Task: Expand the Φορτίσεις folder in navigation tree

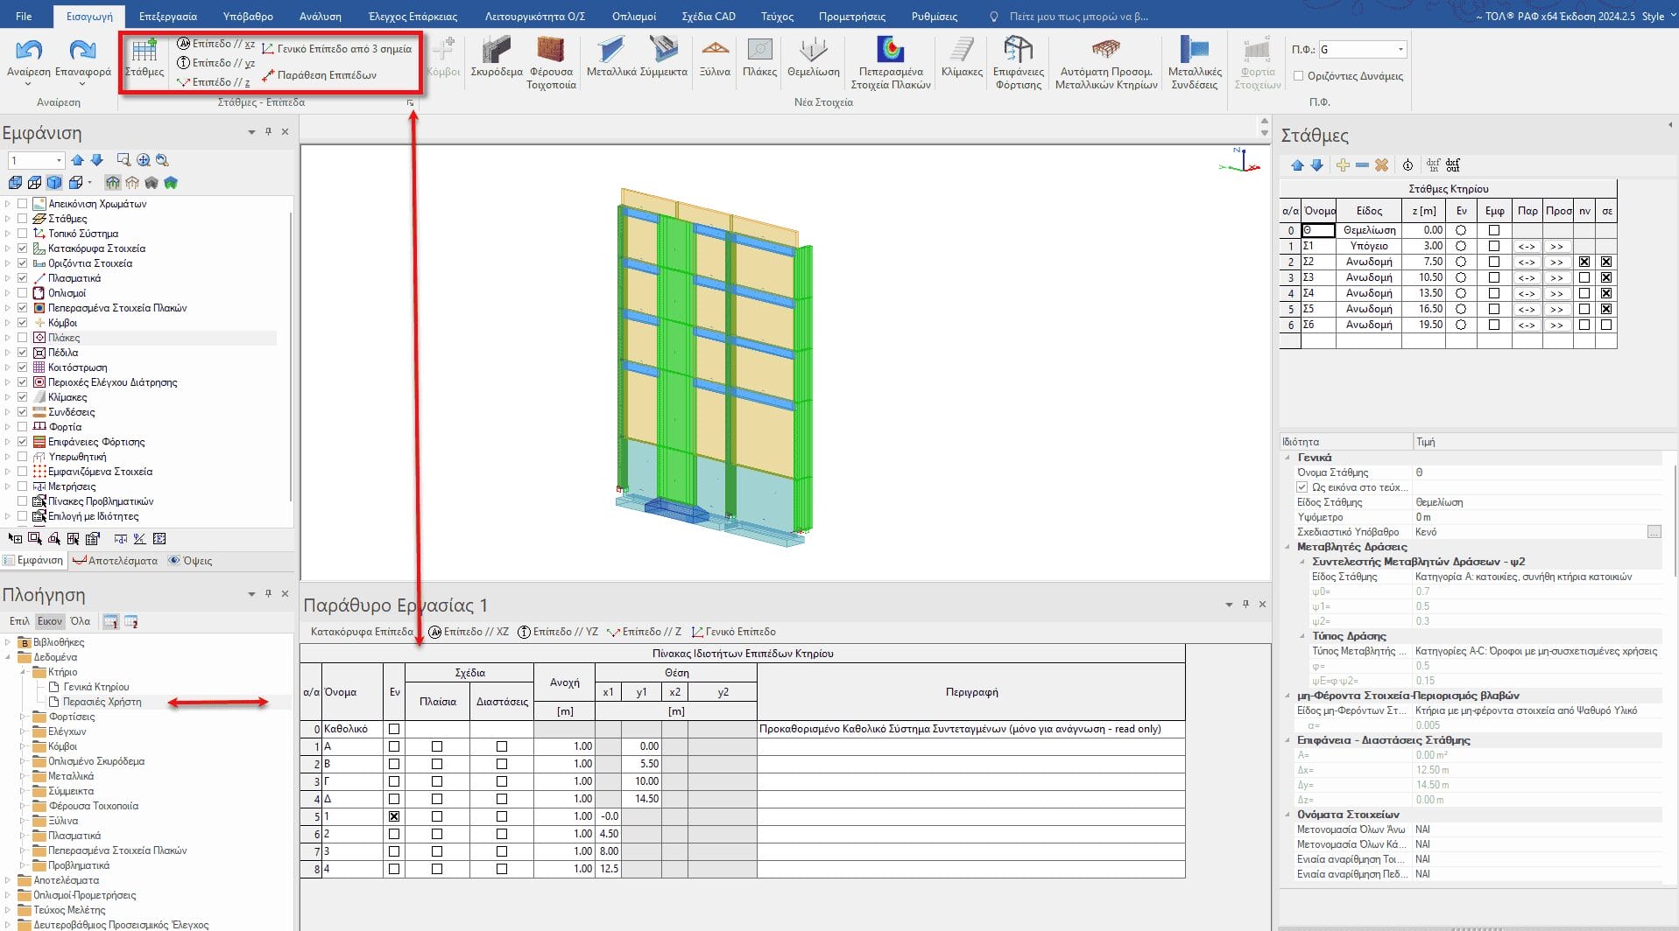Action: (x=23, y=717)
